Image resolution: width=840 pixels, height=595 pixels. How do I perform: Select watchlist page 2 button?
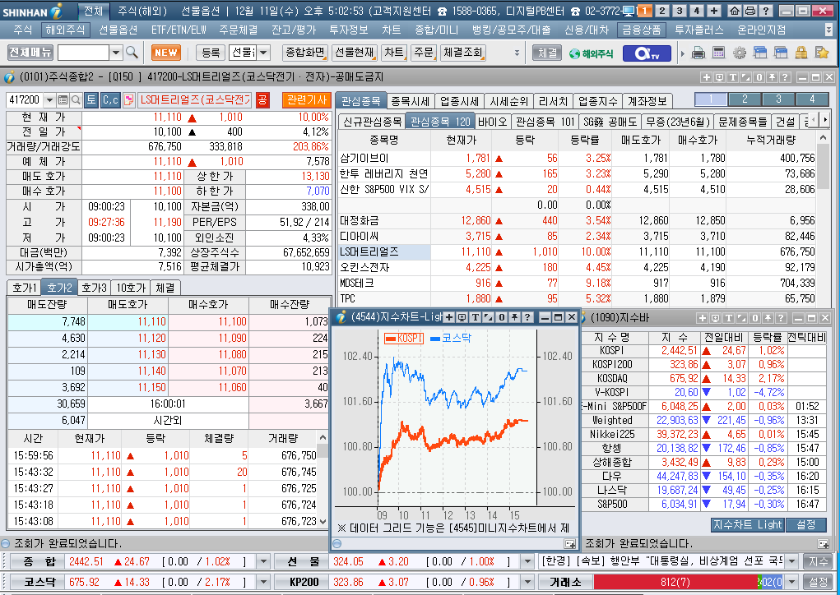coord(745,99)
